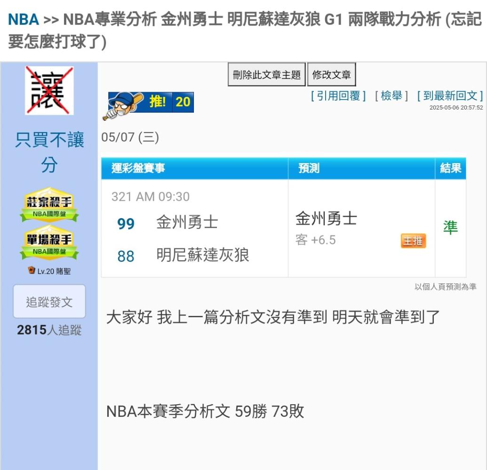Click the Lv.20 賭聖 level icon
Screen dimensions: 487x470
[32, 270]
